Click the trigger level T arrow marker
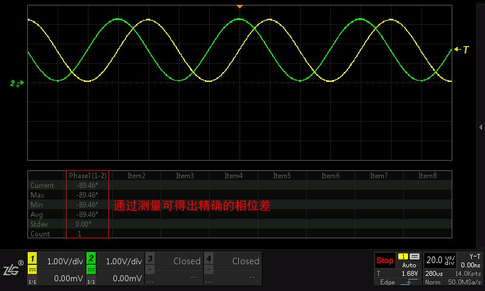This screenshot has width=485, height=291. 461,50
